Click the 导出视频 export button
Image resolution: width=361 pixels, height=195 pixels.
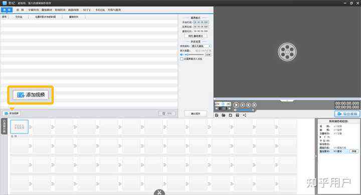[x=347, y=114]
